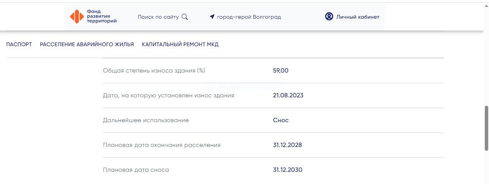
Task: Open the РАССЕЛЕНИЕ АВАРИЙНОГО ЖИЛЬЯ tab
Action: [x=87, y=44]
